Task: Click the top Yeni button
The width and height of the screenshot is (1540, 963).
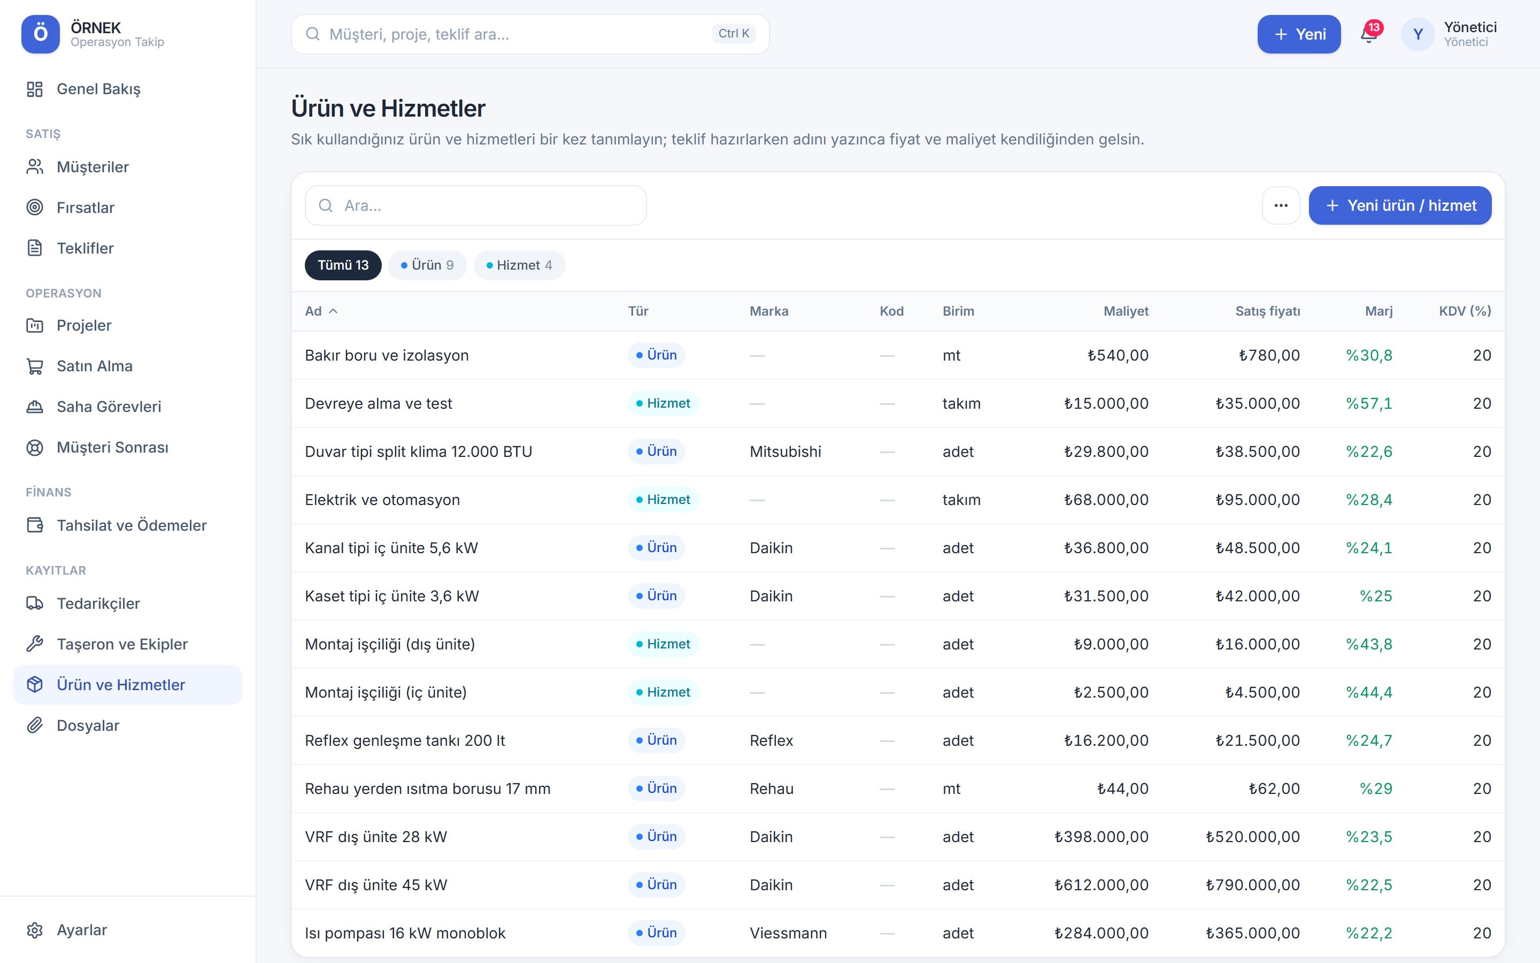Action: tap(1299, 34)
